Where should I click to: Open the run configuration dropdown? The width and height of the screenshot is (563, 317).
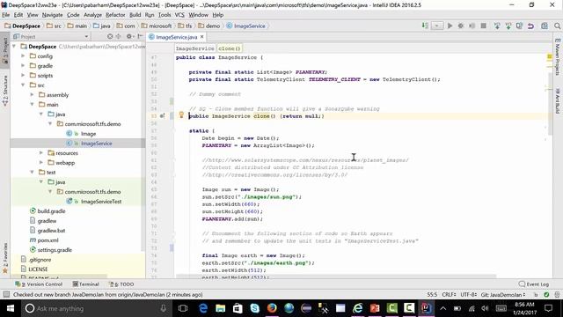click(437, 26)
